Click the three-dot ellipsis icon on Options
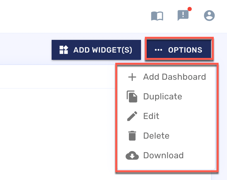This screenshot has height=180, width=227. pyautogui.click(x=158, y=50)
